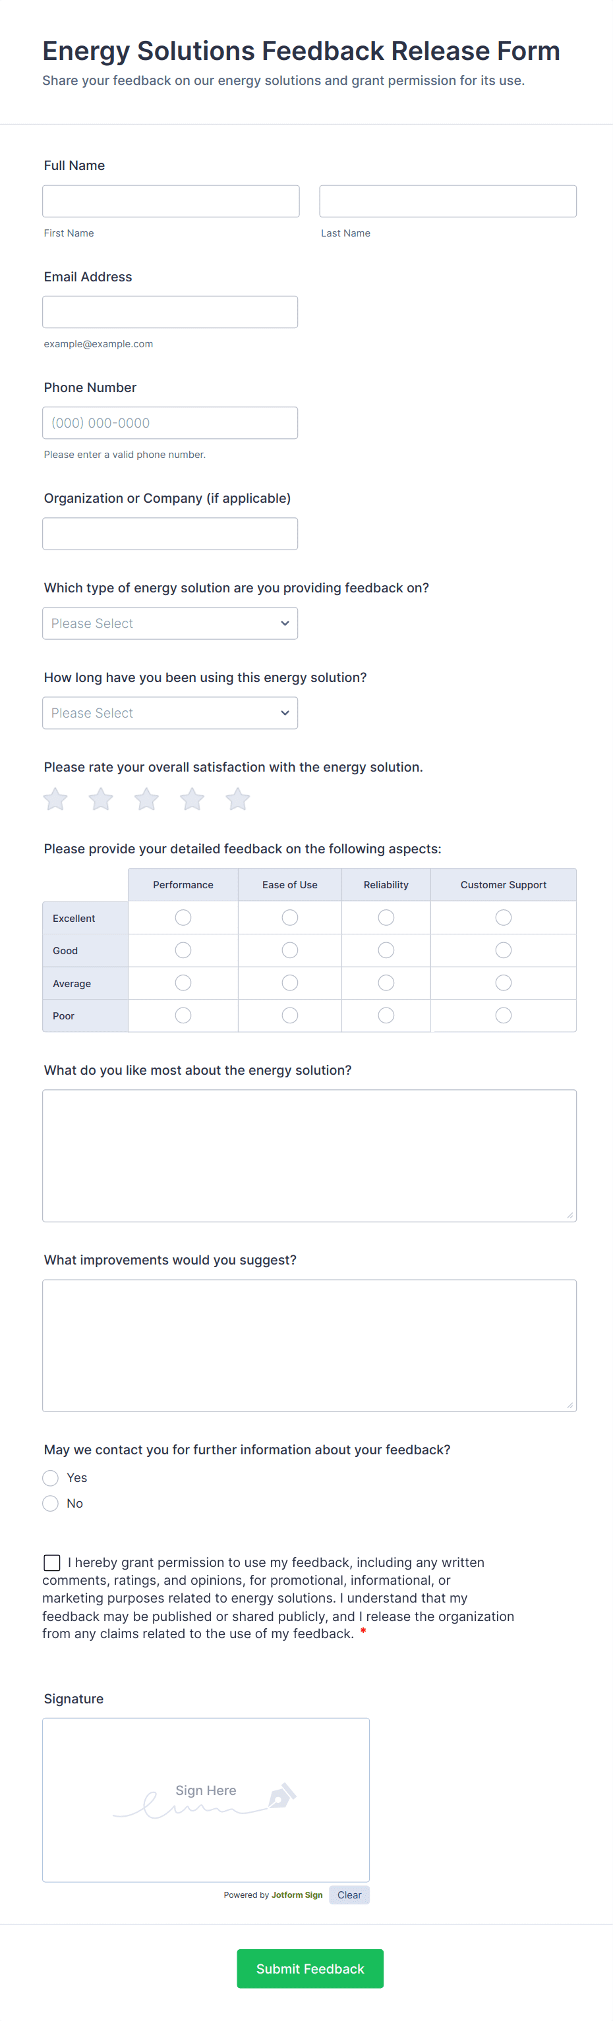Click the suggested improvements text area

coord(309,1345)
